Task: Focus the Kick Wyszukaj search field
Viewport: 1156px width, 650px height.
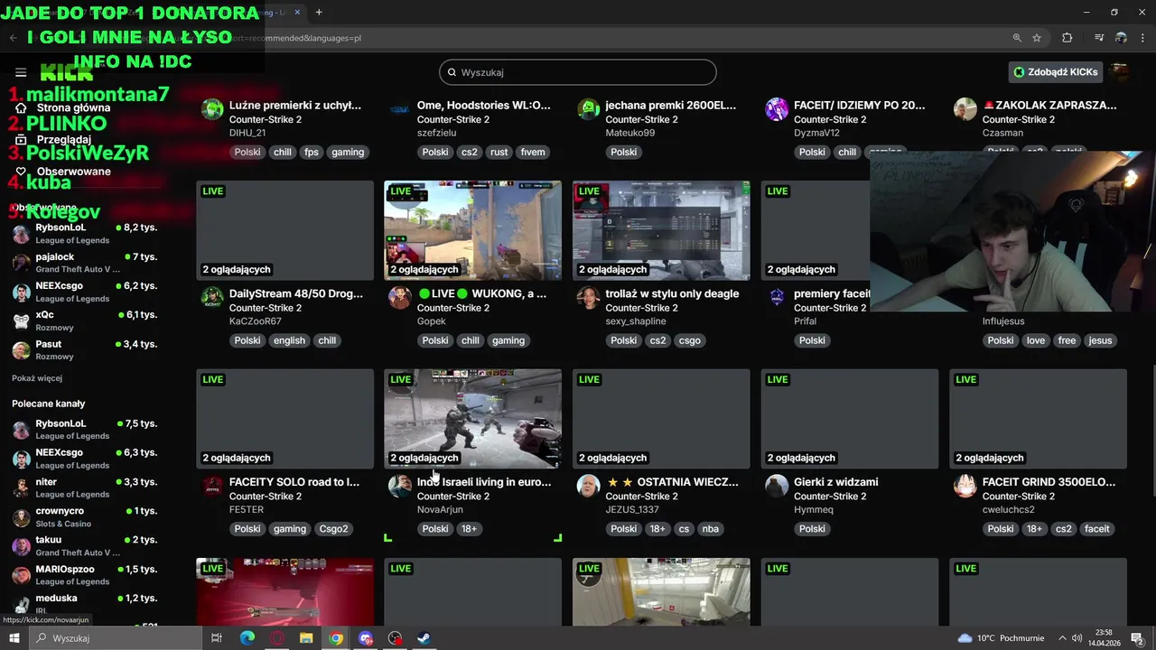Action: coord(578,72)
